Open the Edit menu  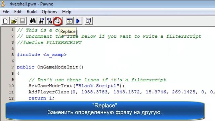[x=18, y=12]
